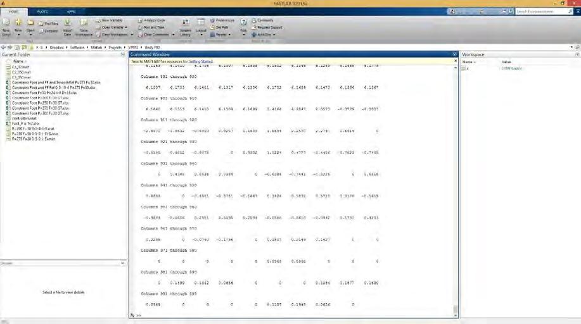The height and width of the screenshot is (324, 581).
Task: Open the Clear Workspace dropdown arrow
Action: coord(132,34)
